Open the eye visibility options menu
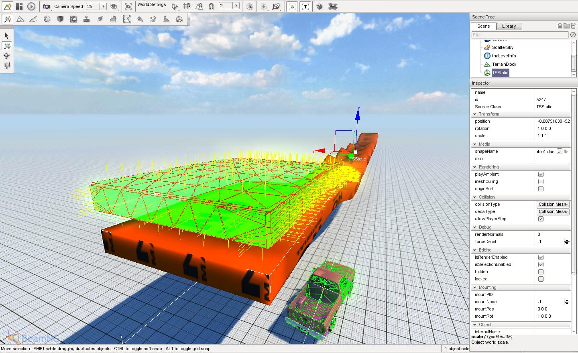Image resolution: width=578 pixels, height=353 pixels. tap(114, 6)
